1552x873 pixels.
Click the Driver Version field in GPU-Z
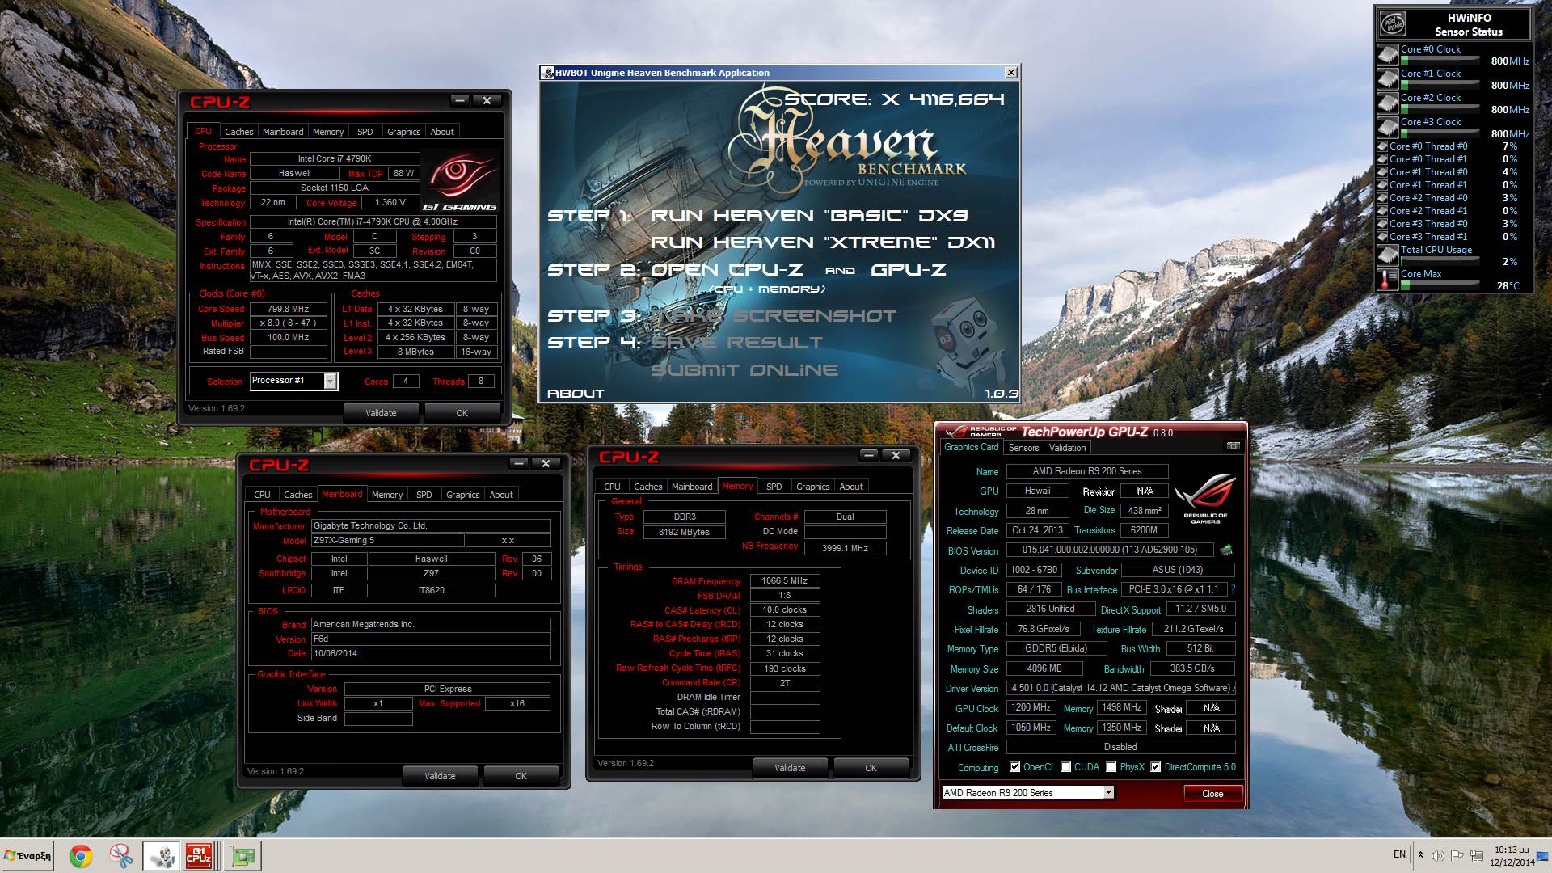(1120, 688)
